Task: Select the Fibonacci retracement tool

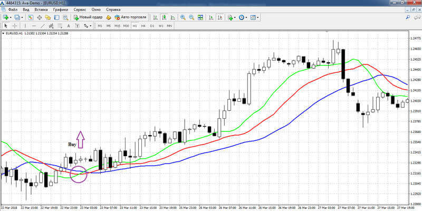Action: pyautogui.click(x=60, y=26)
